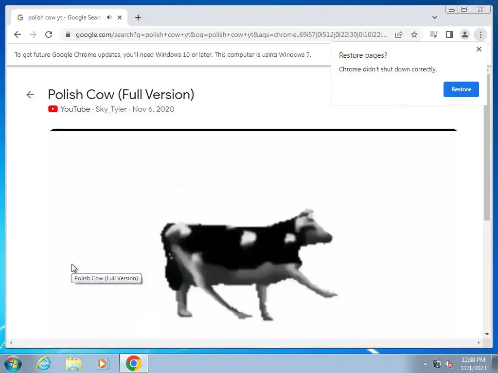Click the browser forward arrow
The width and height of the screenshot is (498, 373).
pyautogui.click(x=33, y=34)
